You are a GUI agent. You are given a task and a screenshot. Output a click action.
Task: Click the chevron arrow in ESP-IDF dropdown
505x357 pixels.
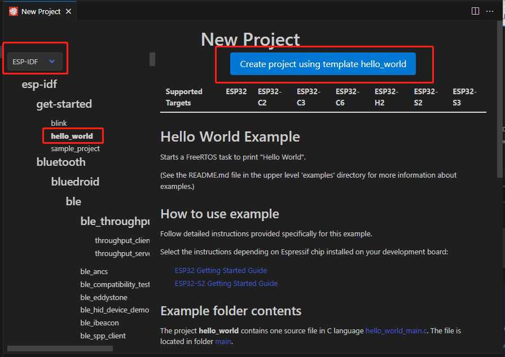[x=52, y=61]
